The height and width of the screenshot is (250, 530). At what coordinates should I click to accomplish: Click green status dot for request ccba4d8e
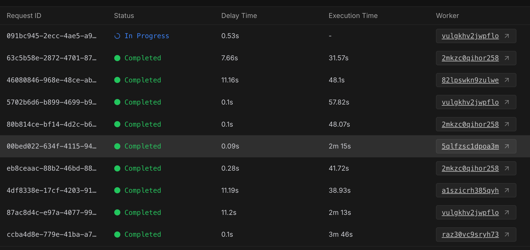[x=117, y=235]
